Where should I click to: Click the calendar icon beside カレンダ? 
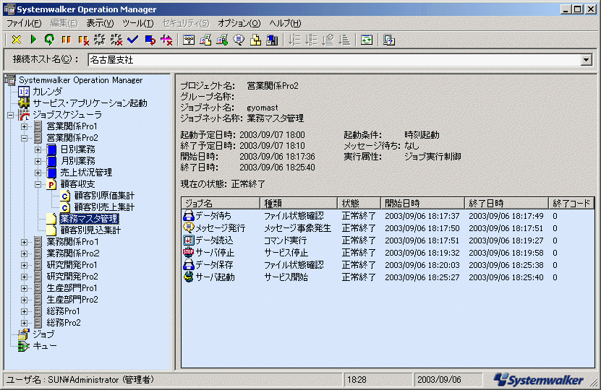click(24, 92)
